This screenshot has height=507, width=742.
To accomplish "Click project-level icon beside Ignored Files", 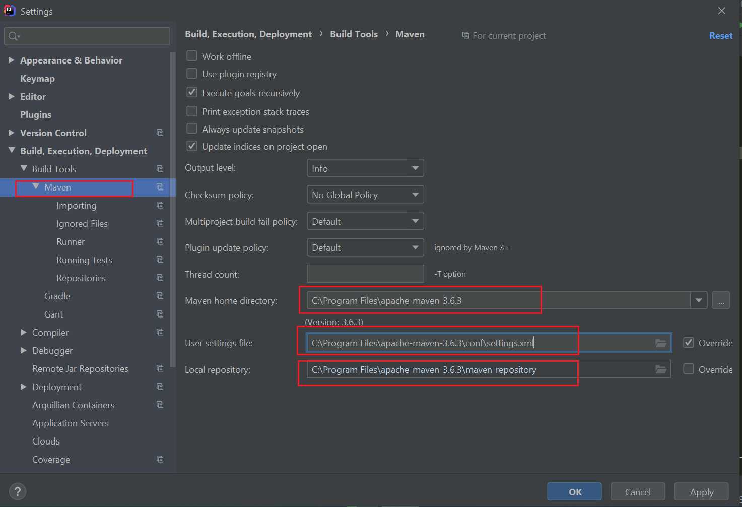I will pyautogui.click(x=160, y=223).
